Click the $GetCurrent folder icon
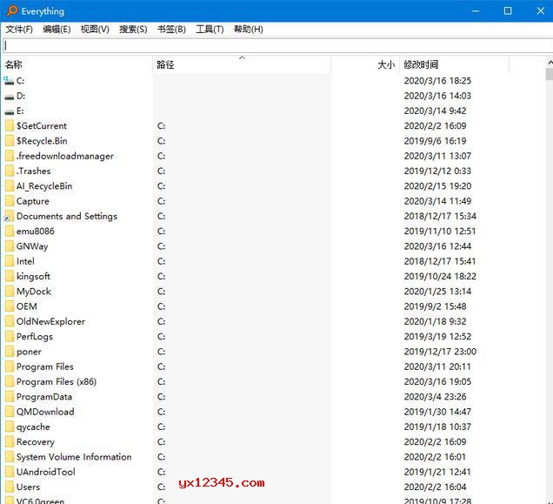 [10, 125]
